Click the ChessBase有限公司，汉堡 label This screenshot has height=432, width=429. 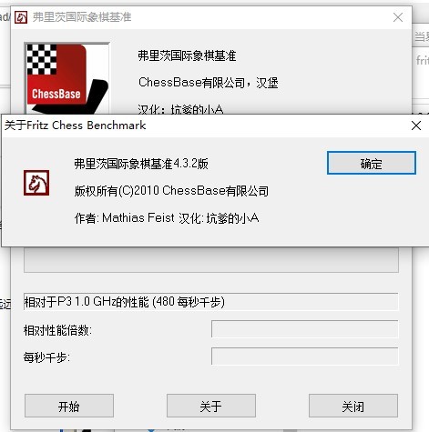tap(209, 83)
